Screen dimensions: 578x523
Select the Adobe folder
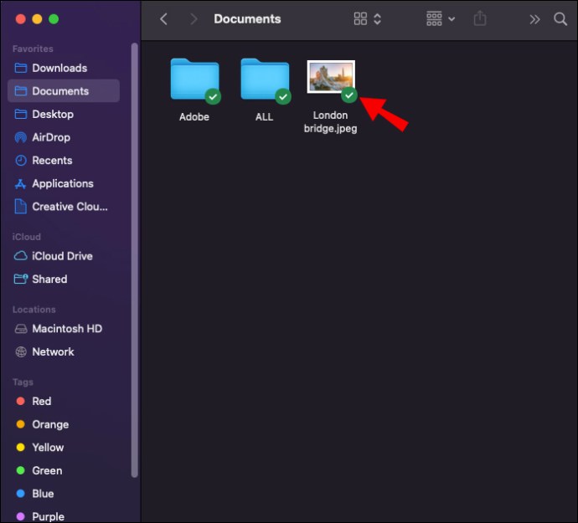[195, 79]
